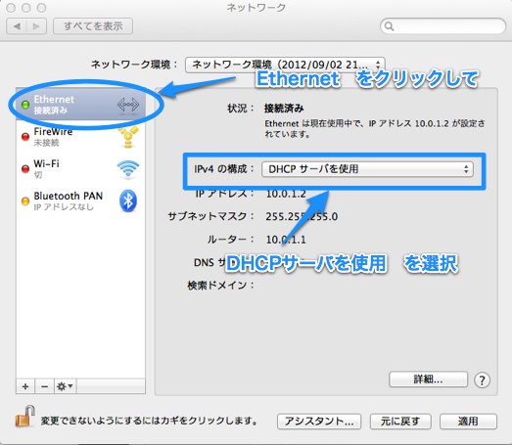Select the Ethernet connection in sidebar
The height and width of the screenshot is (445, 512).
pyautogui.click(x=80, y=104)
